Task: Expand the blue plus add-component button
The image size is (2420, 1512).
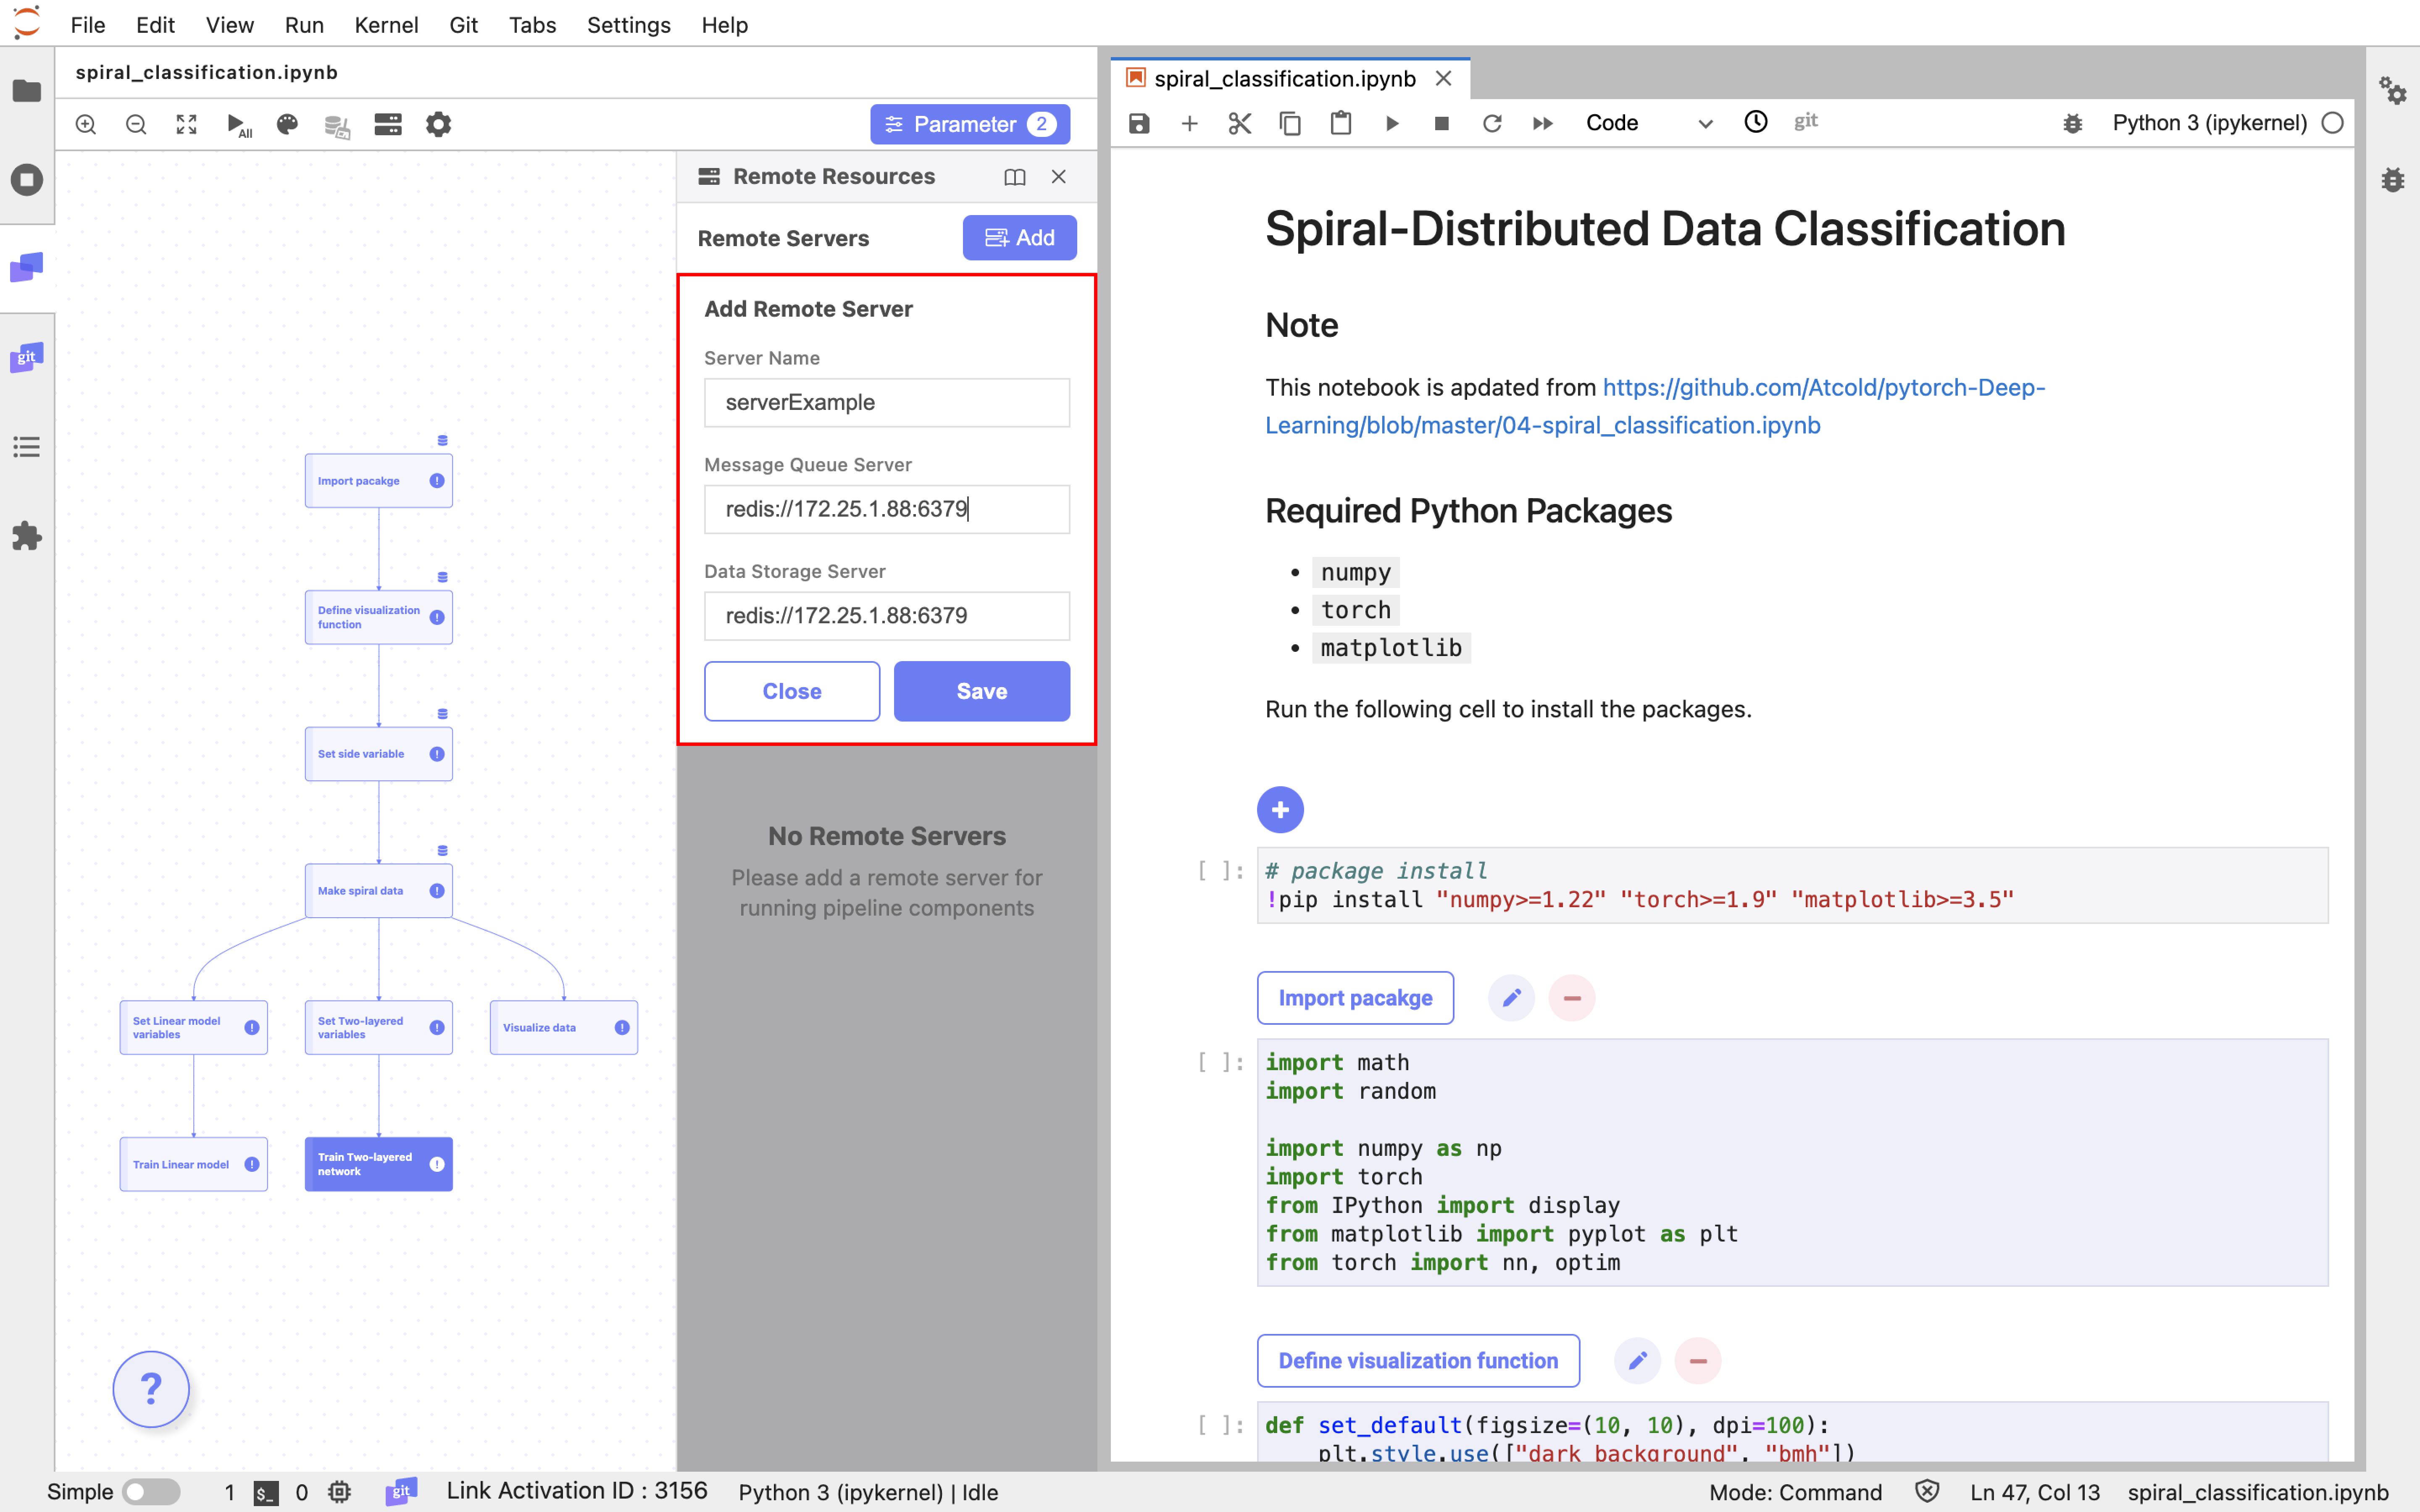Action: coord(1280,810)
